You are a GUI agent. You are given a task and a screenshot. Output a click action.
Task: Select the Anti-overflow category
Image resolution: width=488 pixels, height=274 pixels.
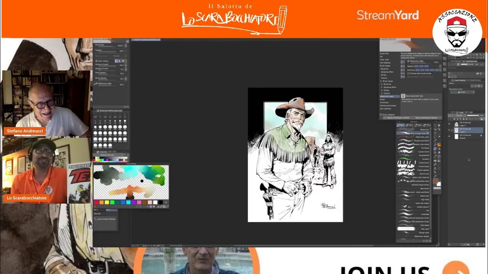coord(385,109)
